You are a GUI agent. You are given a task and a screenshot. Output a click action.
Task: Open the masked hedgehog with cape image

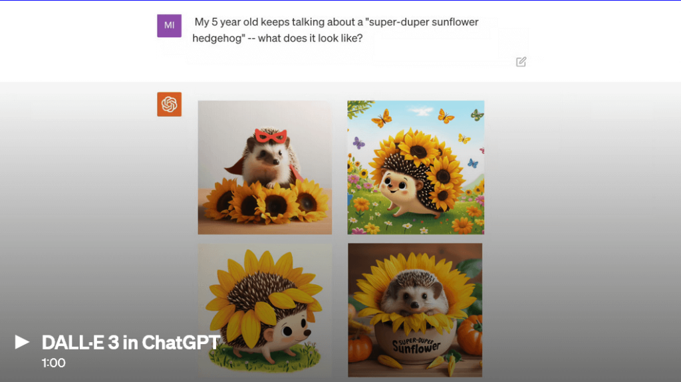(265, 167)
